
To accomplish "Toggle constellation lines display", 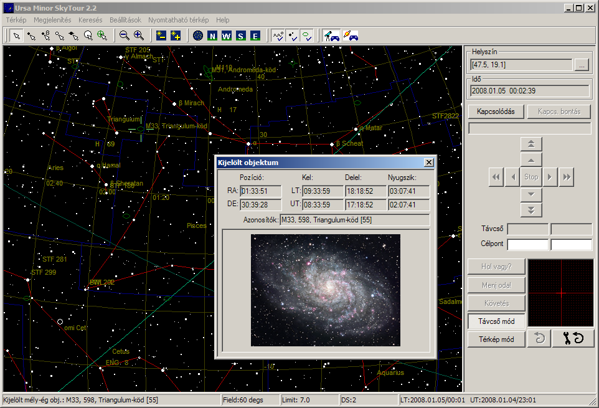I will (x=278, y=36).
